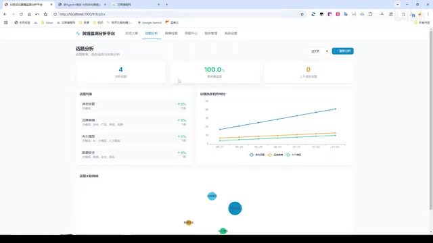Image resolution: width=433 pixels, height=243 pixels.
Task: Click the star icon beside the home button
Action: tap(45, 14)
